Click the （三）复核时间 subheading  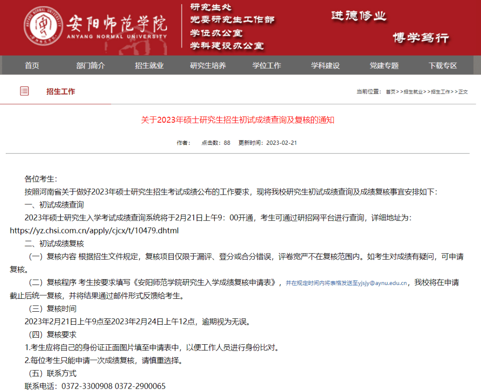click(x=52, y=309)
